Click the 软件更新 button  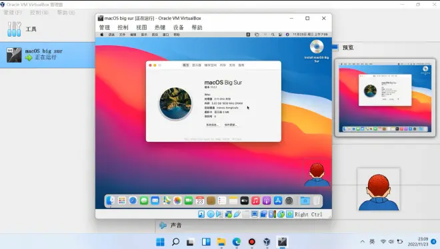click(x=231, y=124)
